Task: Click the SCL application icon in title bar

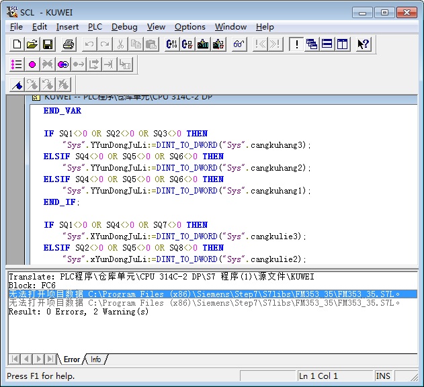Action: tap(12, 12)
